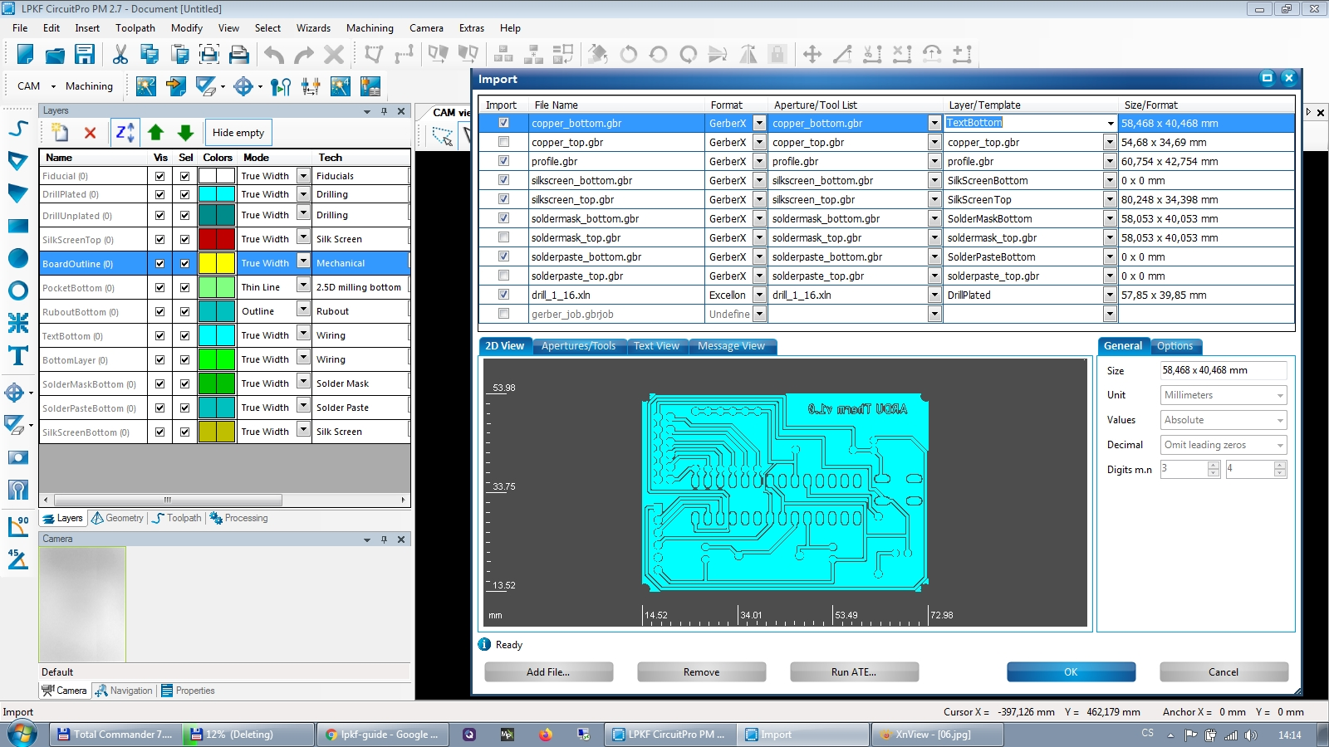Screen dimensions: 1329x747
Task: Open the CAM view selector dropdown arrow
Action: [52, 86]
